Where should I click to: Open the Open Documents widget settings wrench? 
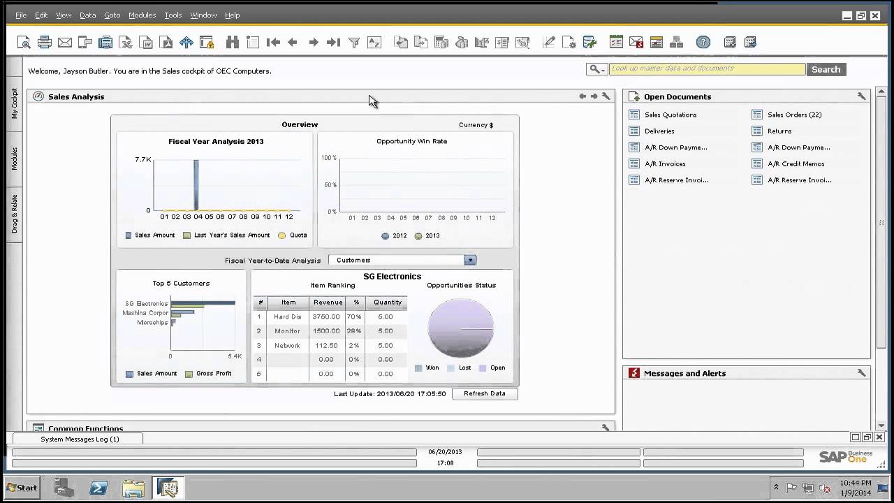861,96
